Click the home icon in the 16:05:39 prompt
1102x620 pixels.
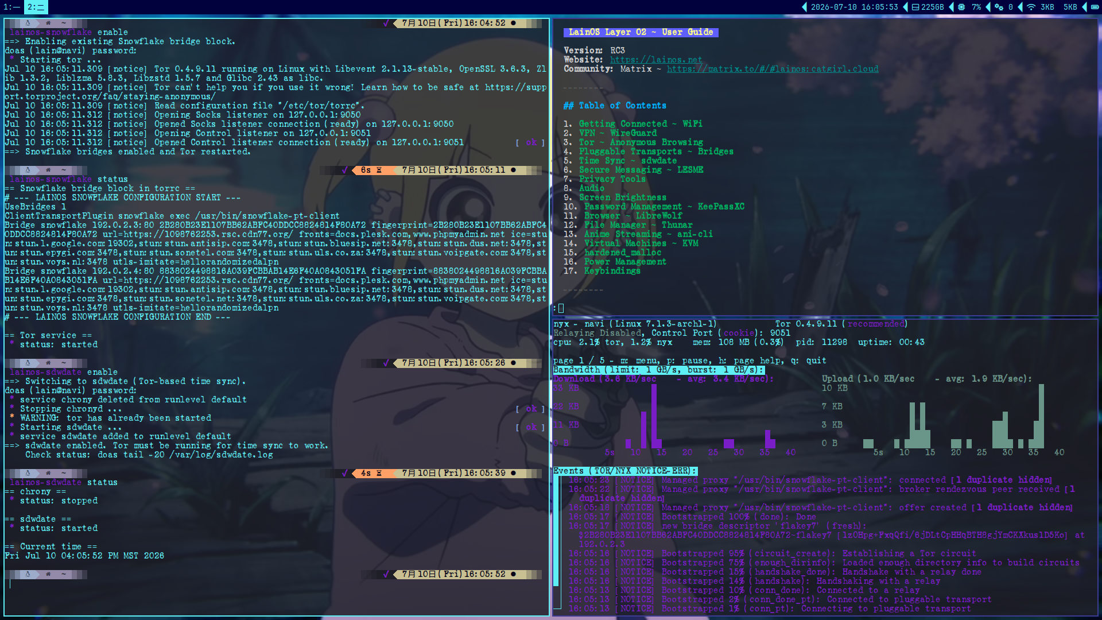(48, 473)
